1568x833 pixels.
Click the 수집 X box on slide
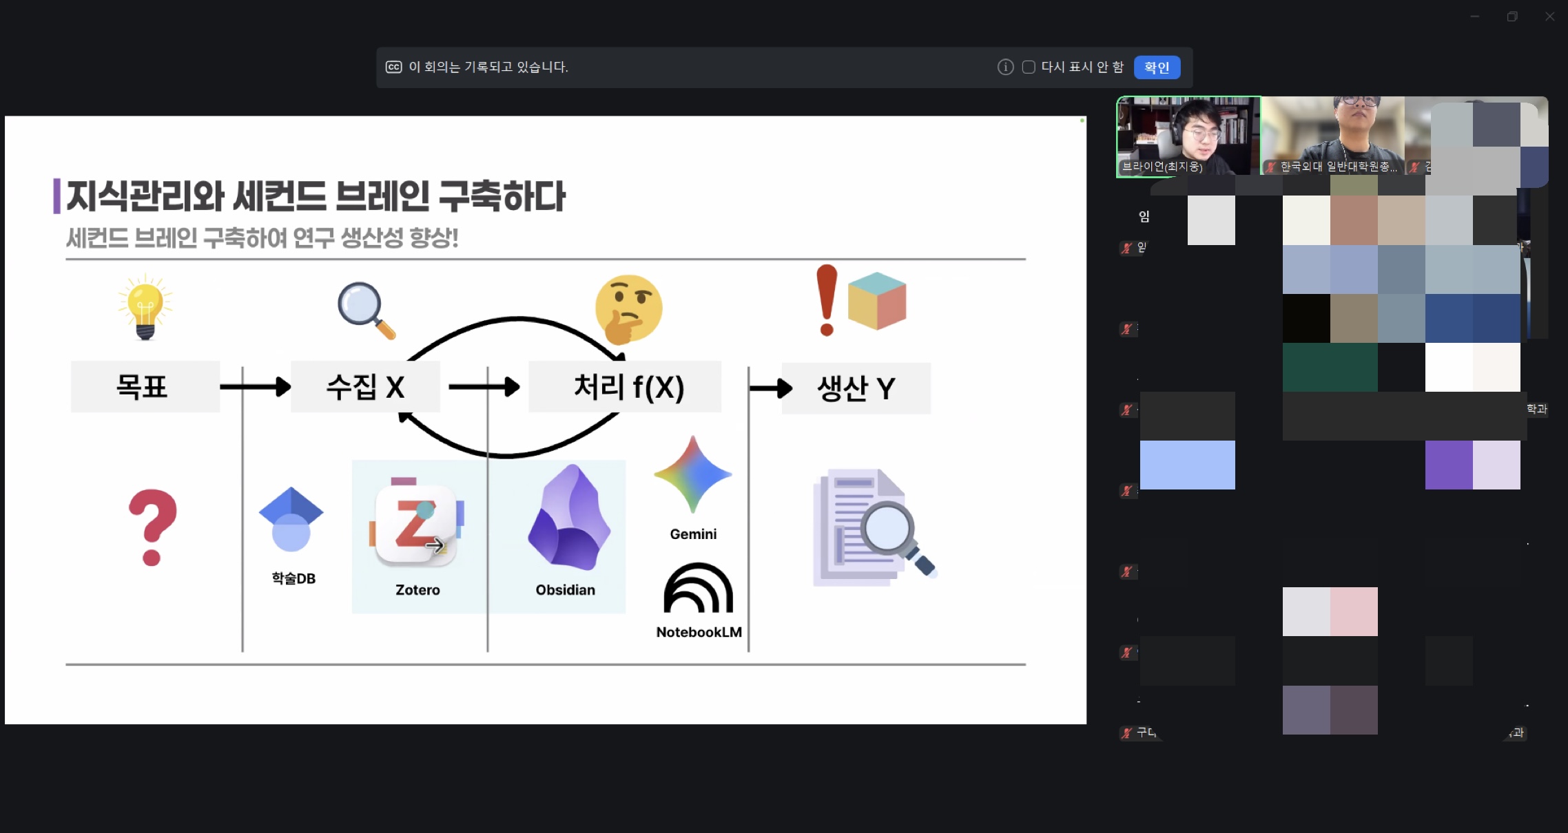pyautogui.click(x=364, y=387)
